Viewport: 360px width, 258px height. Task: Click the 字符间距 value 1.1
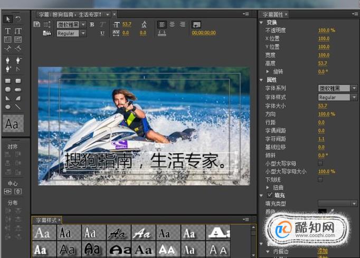(x=321, y=139)
